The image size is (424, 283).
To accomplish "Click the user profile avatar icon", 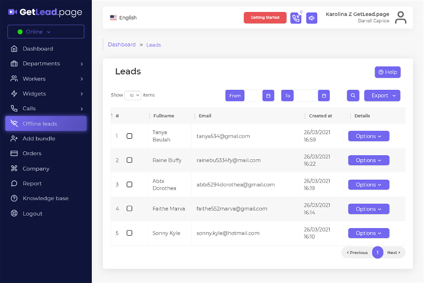I will [x=401, y=18].
